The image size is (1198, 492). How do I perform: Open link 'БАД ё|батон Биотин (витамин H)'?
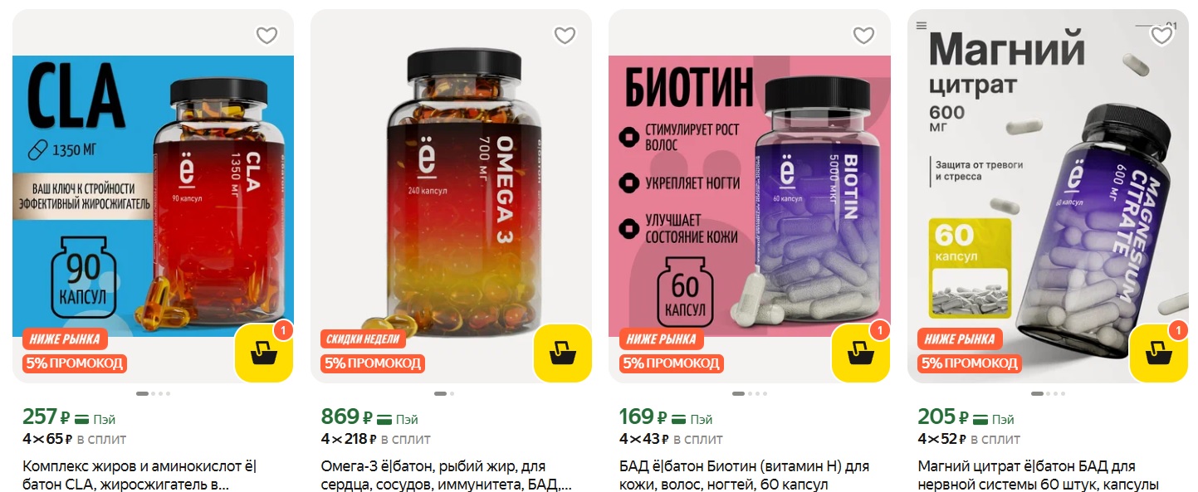point(744,475)
